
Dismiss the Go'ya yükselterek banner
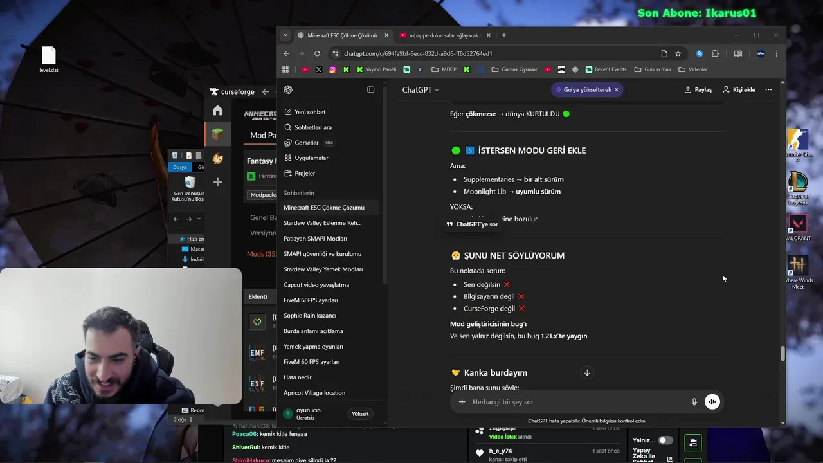[617, 90]
